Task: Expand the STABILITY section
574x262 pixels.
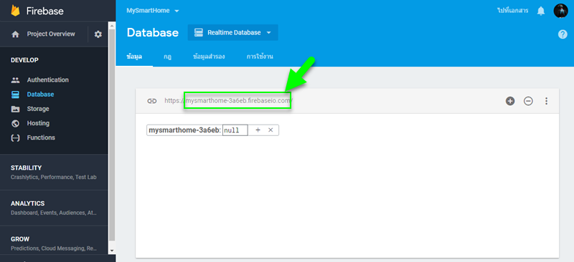Action: pyautogui.click(x=54, y=172)
